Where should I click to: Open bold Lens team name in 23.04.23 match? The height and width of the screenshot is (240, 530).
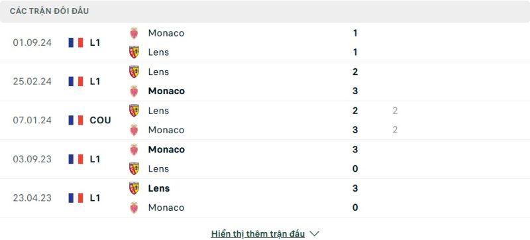pyautogui.click(x=159, y=188)
